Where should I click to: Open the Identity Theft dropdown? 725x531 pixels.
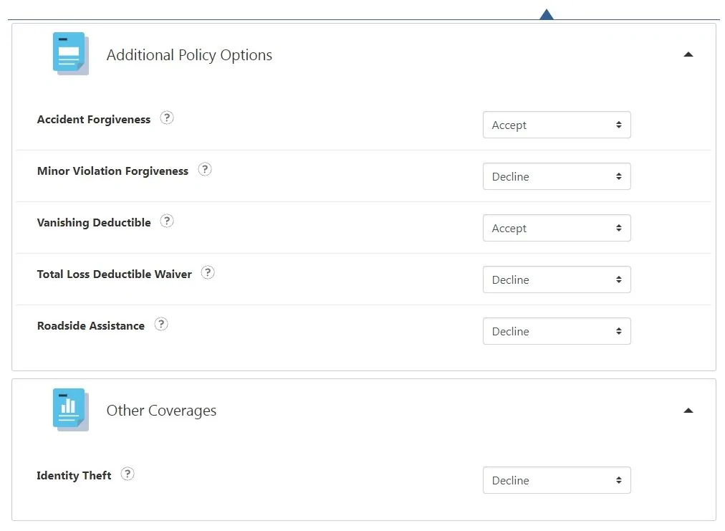coord(557,480)
